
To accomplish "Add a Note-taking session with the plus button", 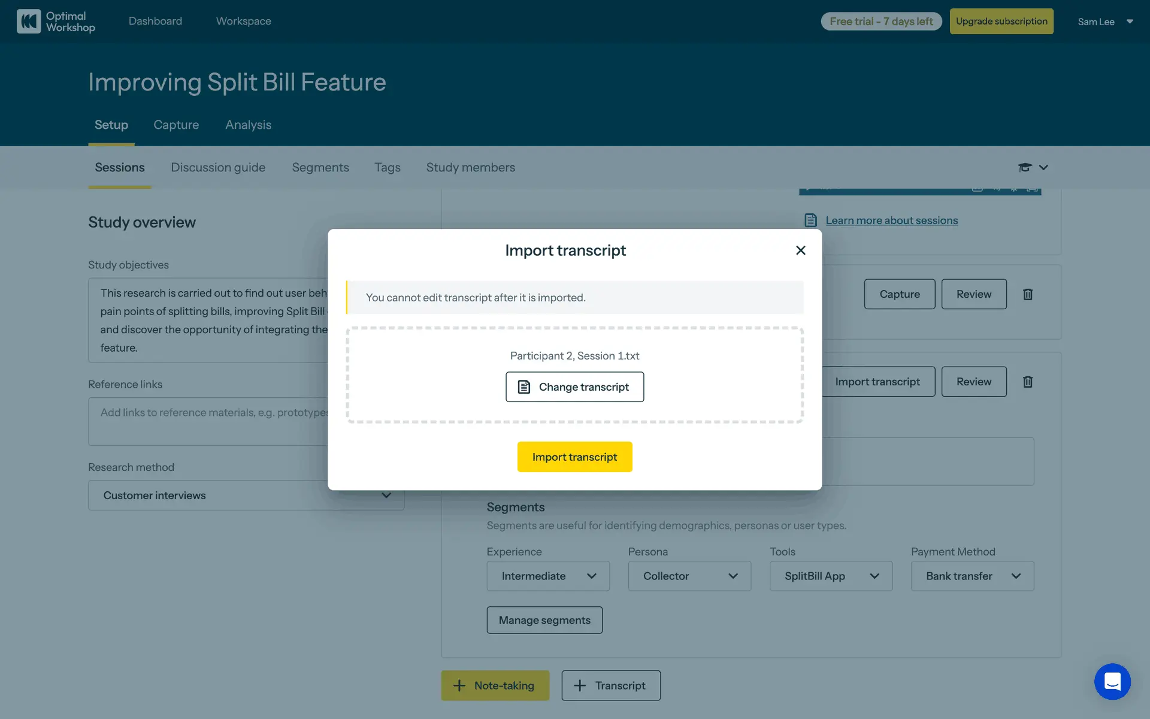I will click(495, 685).
